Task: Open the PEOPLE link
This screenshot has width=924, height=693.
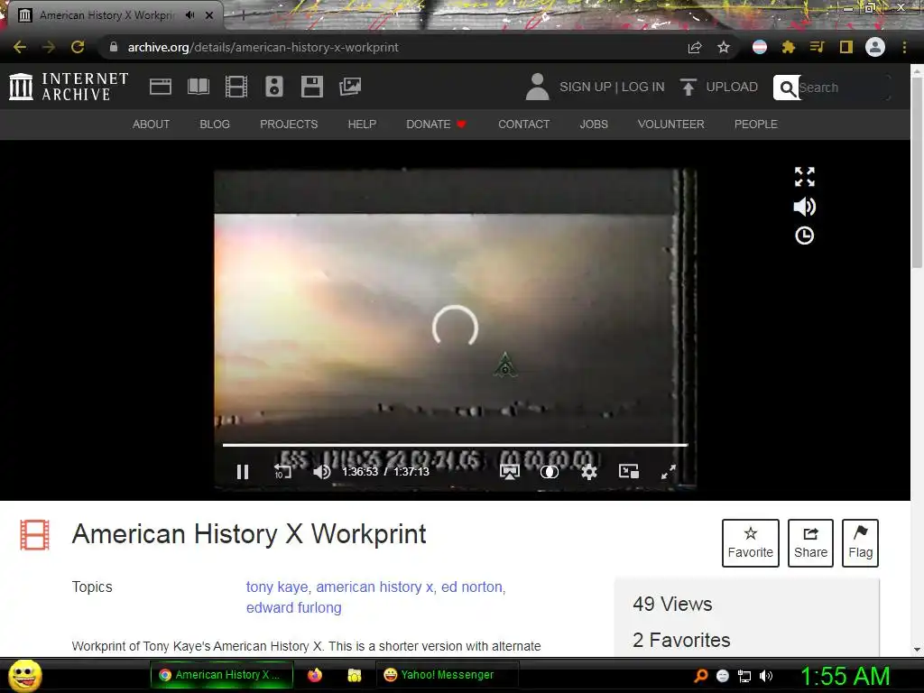Action: pos(755,125)
